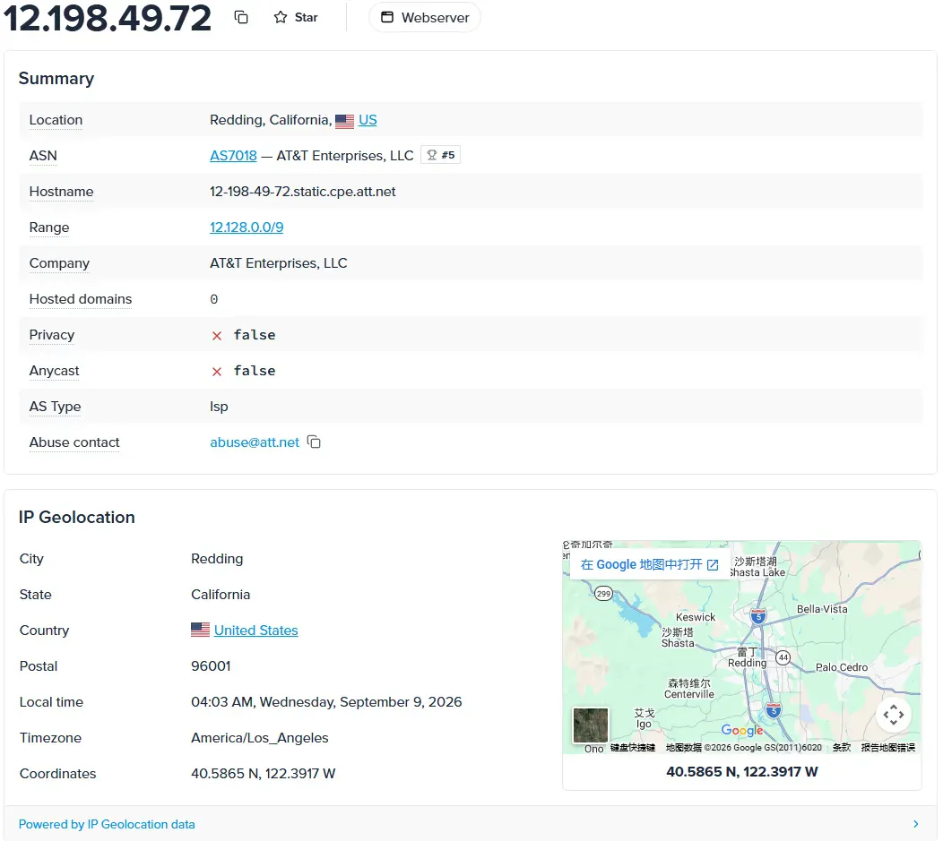Click the US flag in Location row
Screen dimensions: 943x841
344,121
